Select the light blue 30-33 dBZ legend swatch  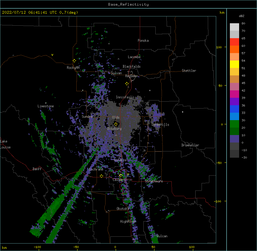234,117
